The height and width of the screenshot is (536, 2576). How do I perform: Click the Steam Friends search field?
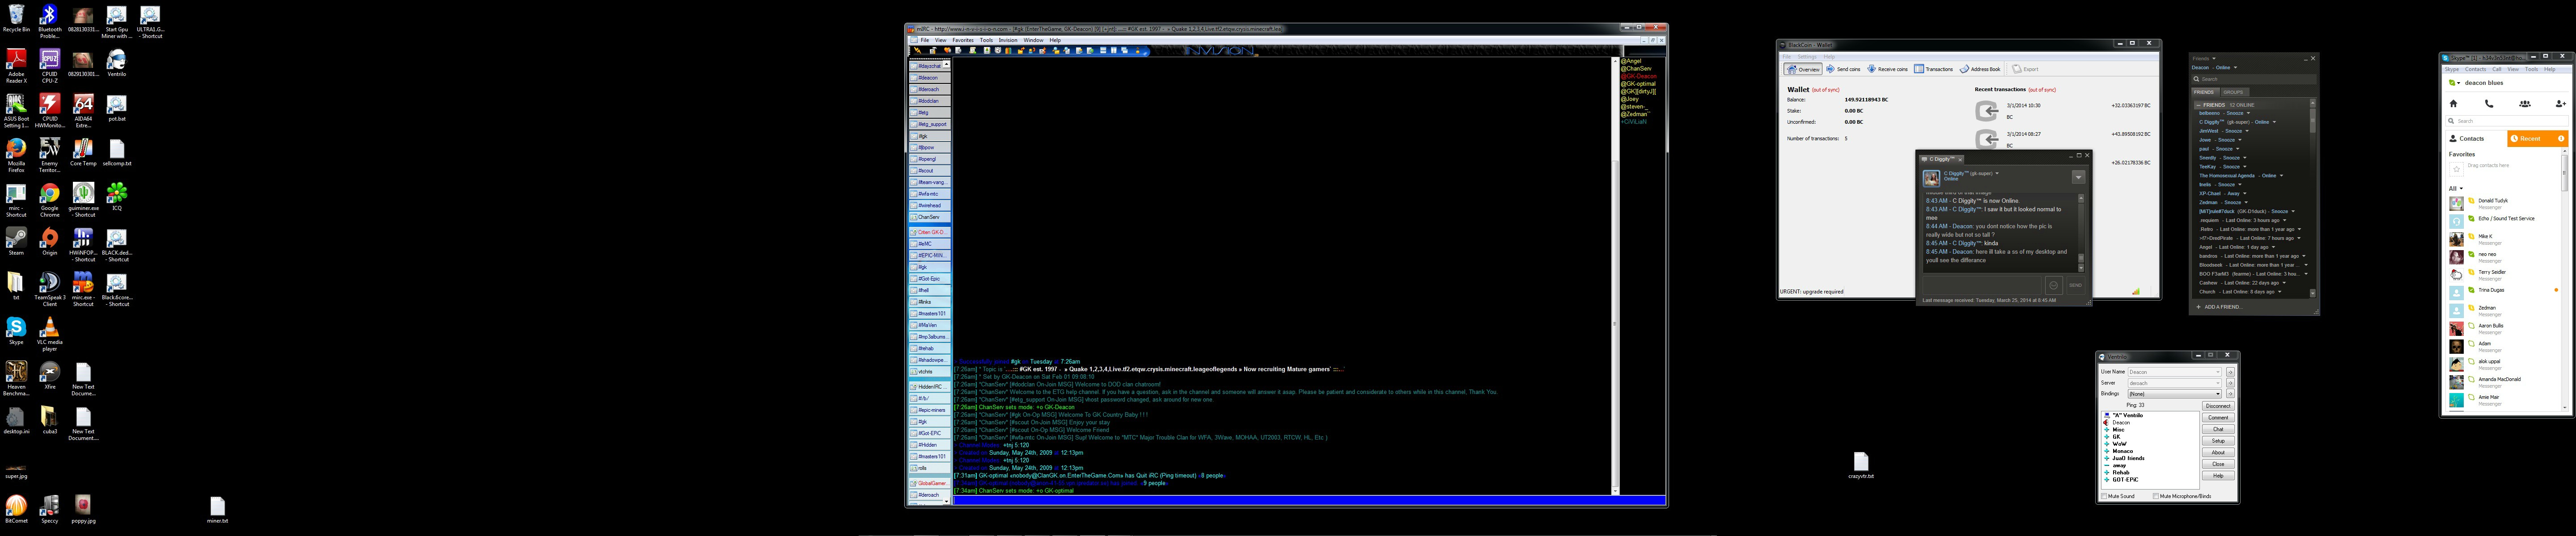(x=2254, y=79)
